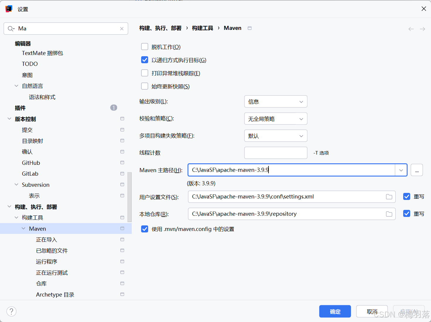Screen dimensions: 431x322
Task: Click project icon on Subversion row
Action: [122, 184]
